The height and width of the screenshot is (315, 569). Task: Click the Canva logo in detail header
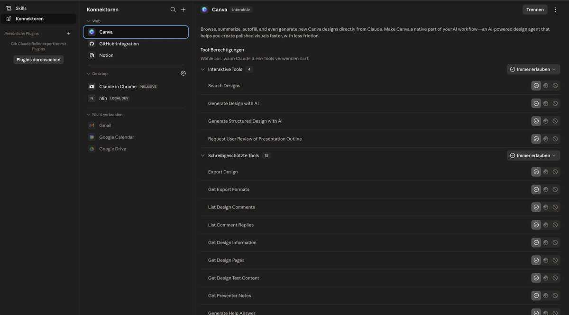pyautogui.click(x=204, y=9)
